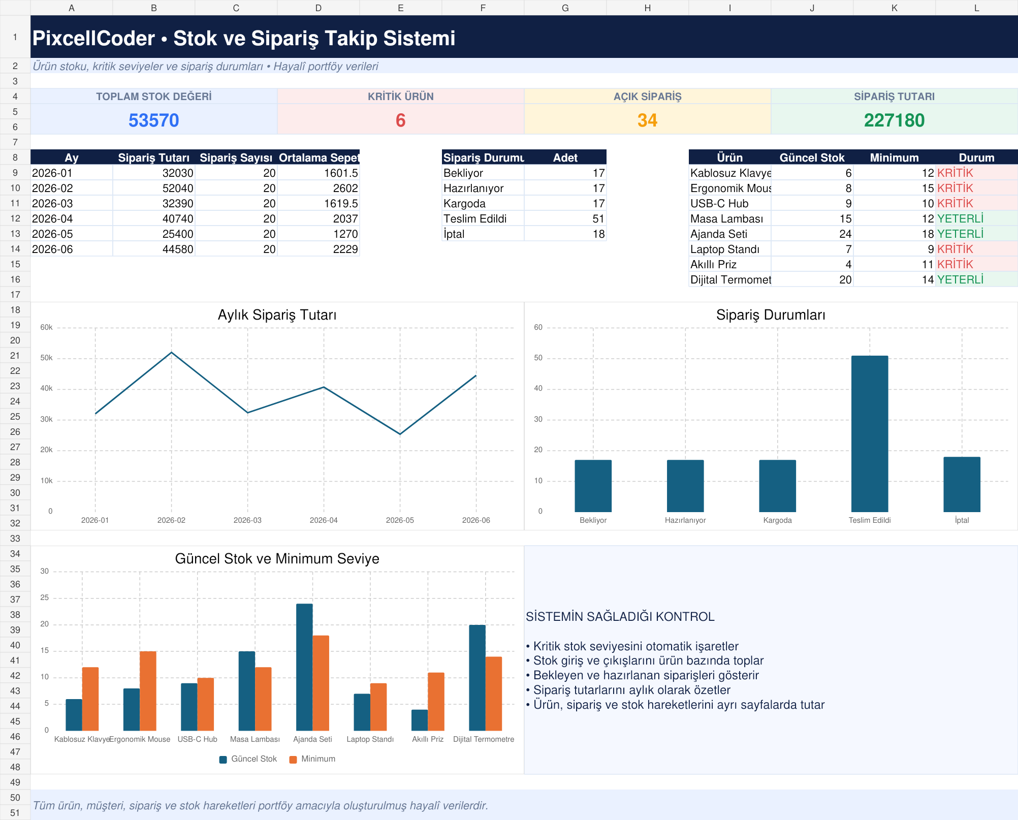Click the "İptal" cell in the status table
The image size is (1018, 820).
[483, 234]
